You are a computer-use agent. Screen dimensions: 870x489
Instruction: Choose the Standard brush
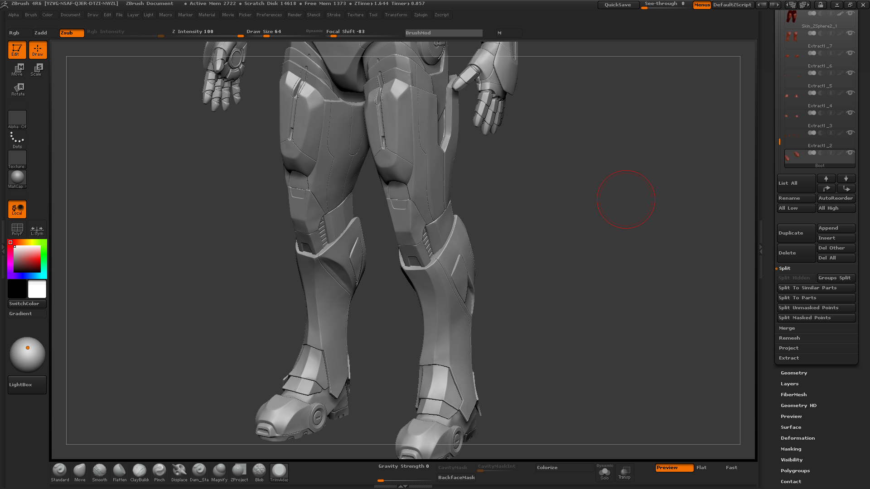coord(60,473)
